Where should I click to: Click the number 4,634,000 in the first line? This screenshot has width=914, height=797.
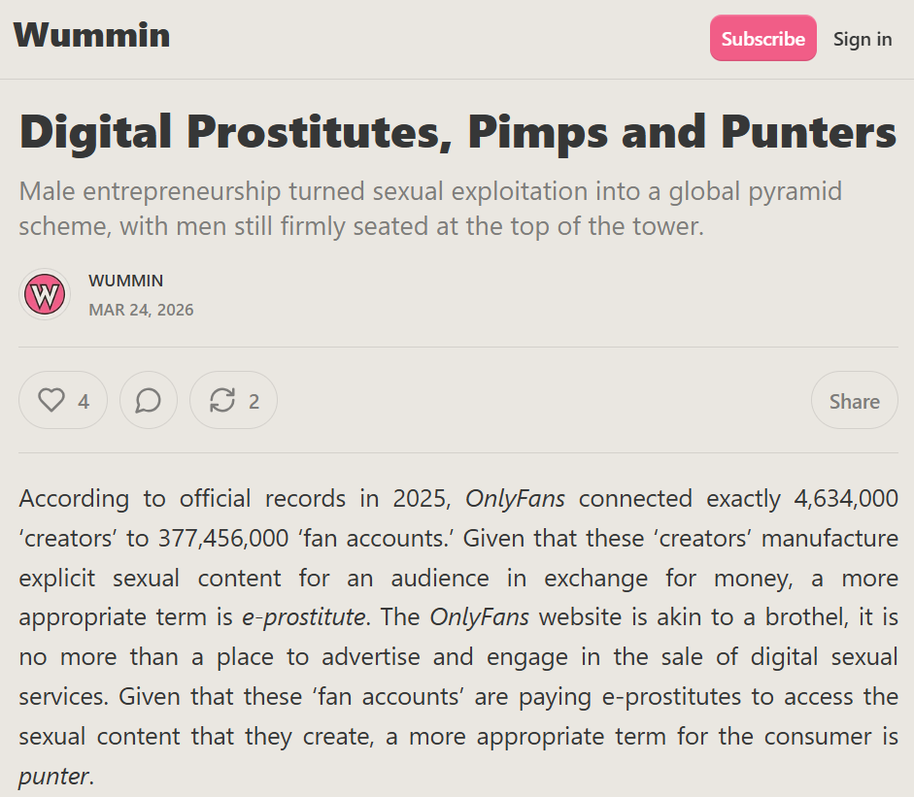pos(845,499)
